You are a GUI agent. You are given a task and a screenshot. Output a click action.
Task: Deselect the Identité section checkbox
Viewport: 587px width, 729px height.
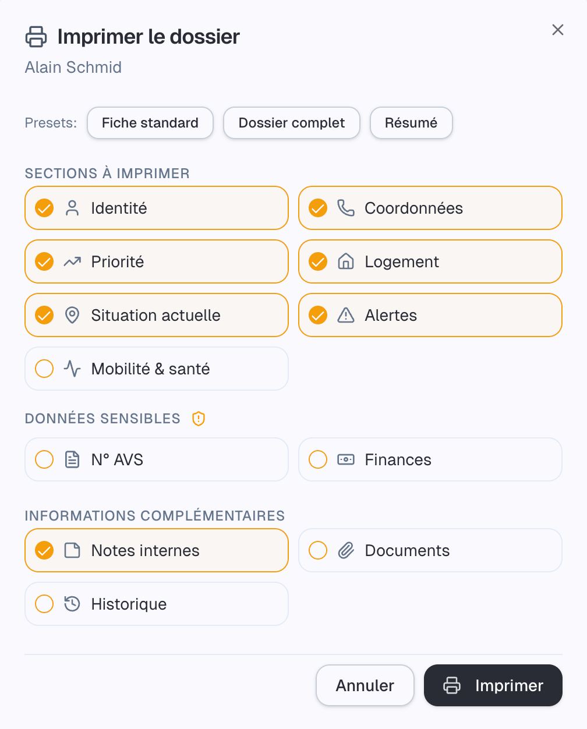tap(44, 208)
